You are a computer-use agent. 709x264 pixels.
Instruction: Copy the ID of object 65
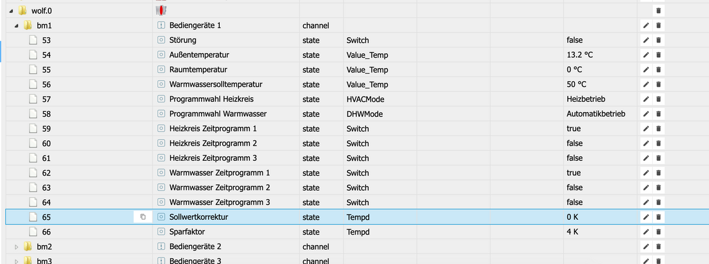(142, 217)
